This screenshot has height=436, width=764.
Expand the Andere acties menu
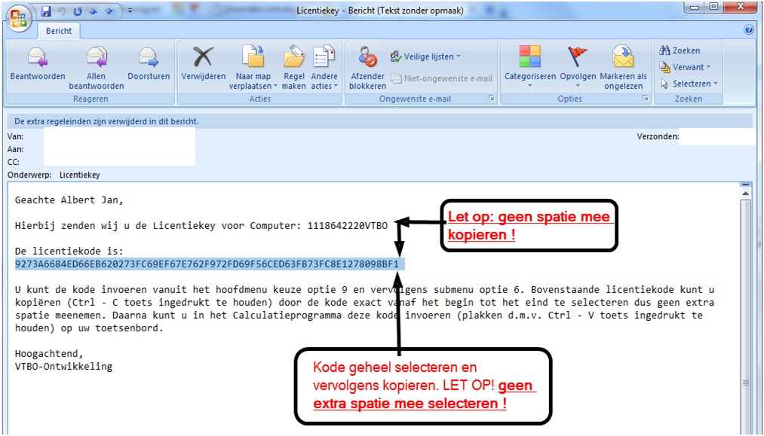click(x=324, y=67)
